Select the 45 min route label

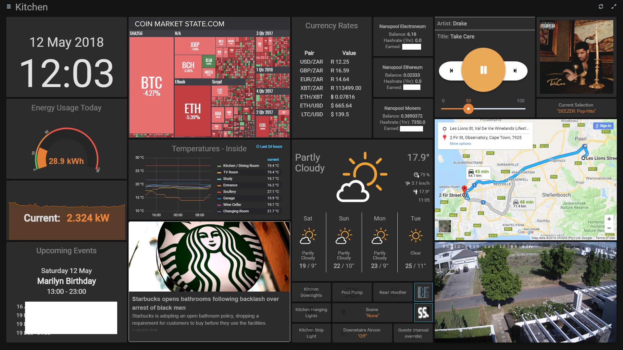(x=479, y=173)
